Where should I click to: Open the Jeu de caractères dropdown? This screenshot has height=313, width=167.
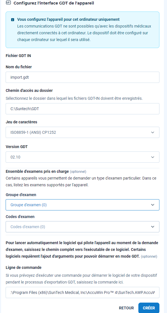[83, 132]
